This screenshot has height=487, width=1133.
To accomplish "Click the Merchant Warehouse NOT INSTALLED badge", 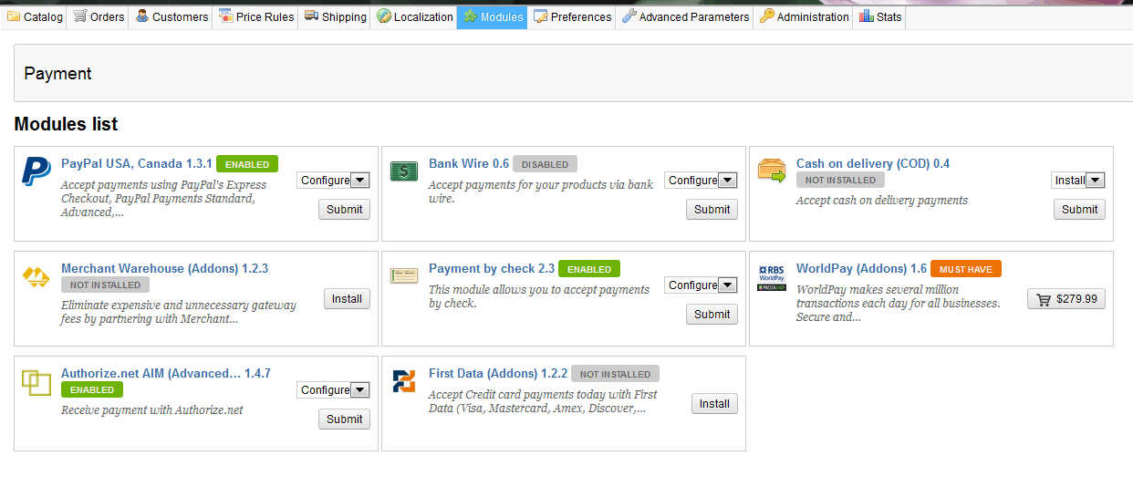I will tap(105, 285).
